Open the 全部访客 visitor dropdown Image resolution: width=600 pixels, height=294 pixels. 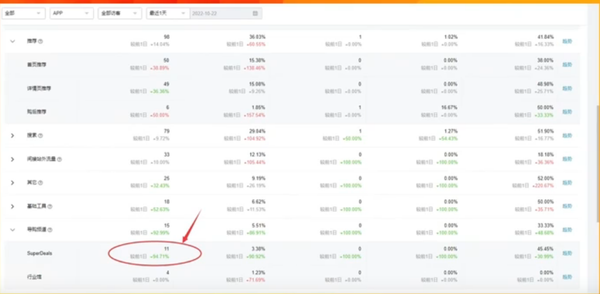(120, 13)
